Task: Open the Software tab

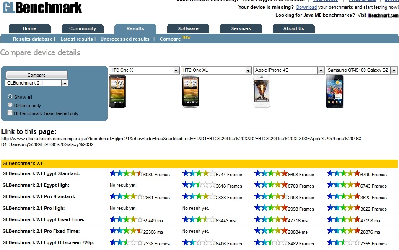Action: [188, 28]
